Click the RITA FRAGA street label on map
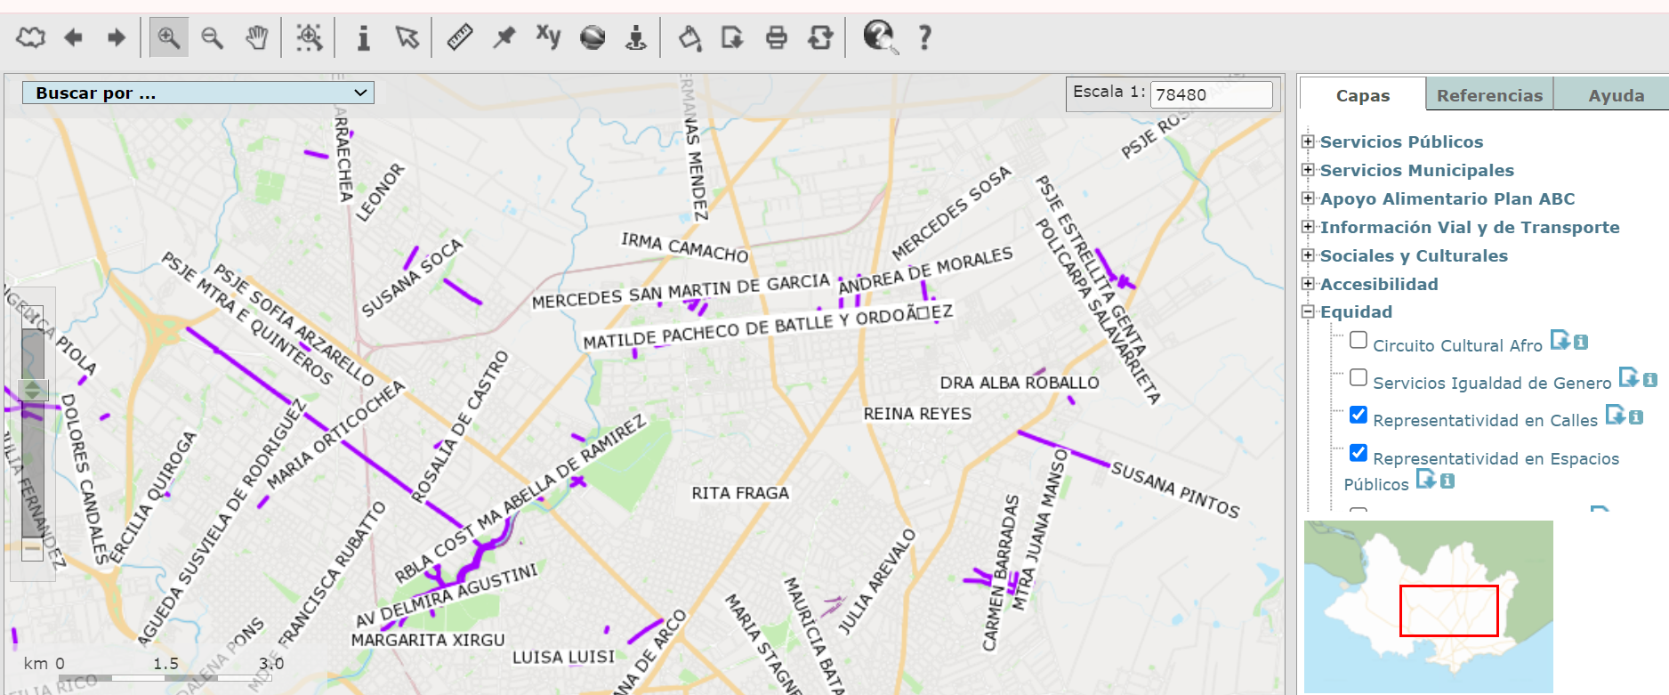This screenshot has height=695, width=1669. coord(740,493)
